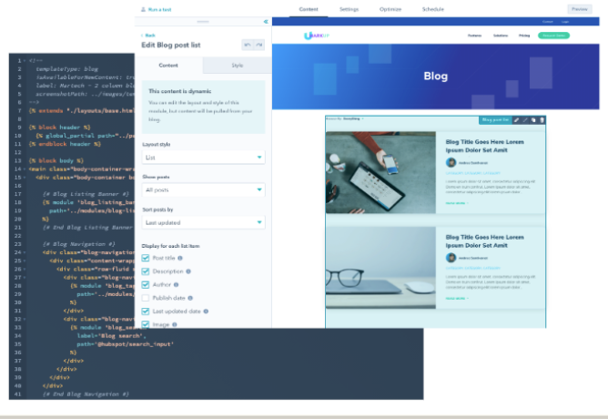Click the Blog banner heading
The image size is (608, 419).
click(436, 76)
